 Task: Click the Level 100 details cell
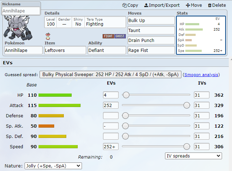[51, 22]
